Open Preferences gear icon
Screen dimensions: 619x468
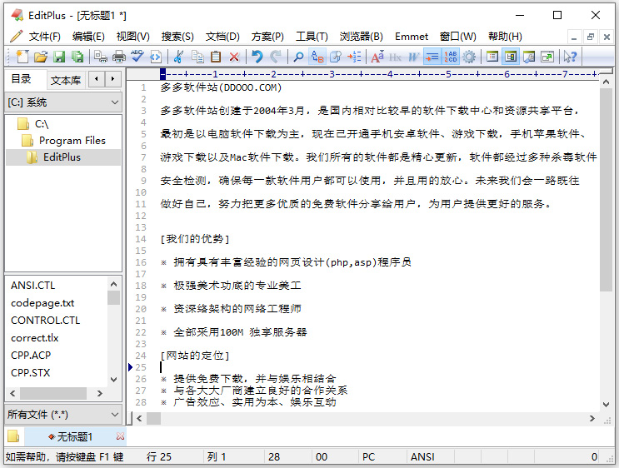(x=469, y=57)
